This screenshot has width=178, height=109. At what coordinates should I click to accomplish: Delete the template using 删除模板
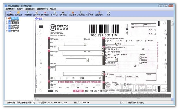(x=45, y=14)
